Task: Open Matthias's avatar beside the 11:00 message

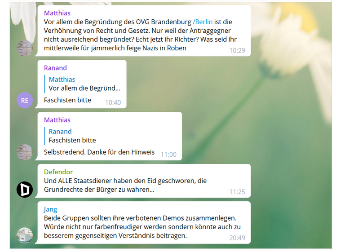Action: click(25, 152)
